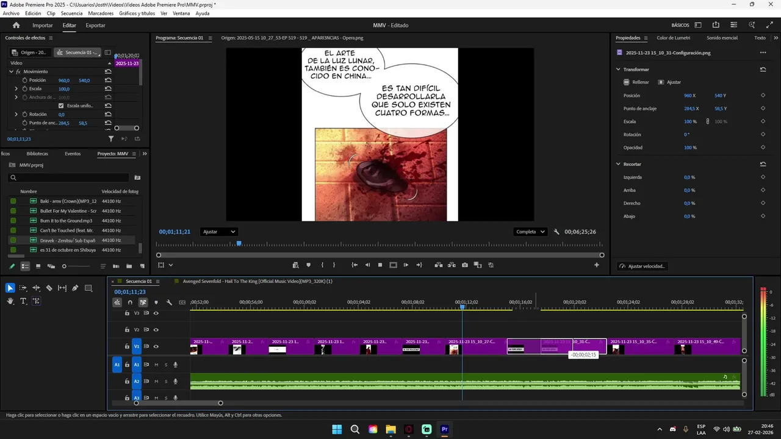Collapse the Recortar section
The height and width of the screenshot is (439, 781).
[618, 164]
